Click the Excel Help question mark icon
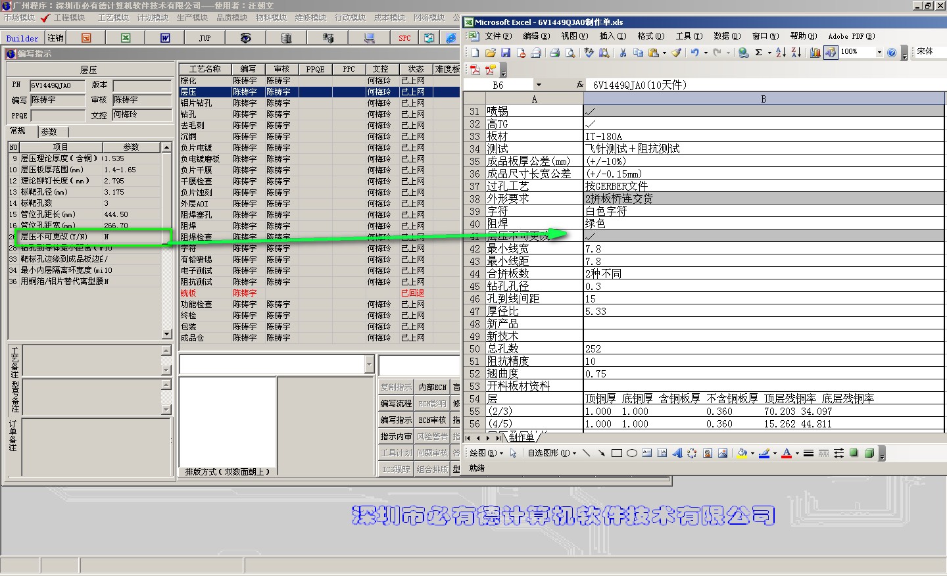Image resolution: width=947 pixels, height=576 pixels. (892, 53)
